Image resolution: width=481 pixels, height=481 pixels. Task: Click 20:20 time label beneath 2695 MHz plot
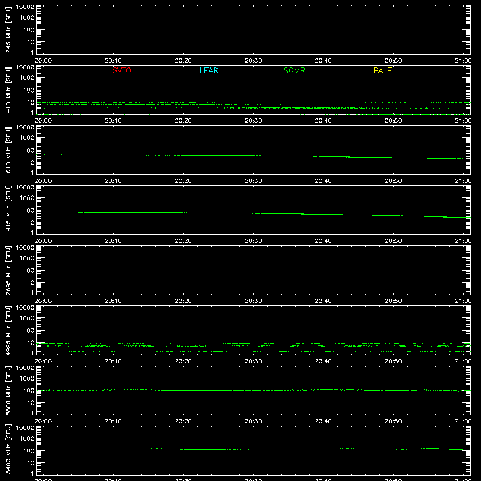pos(183,301)
